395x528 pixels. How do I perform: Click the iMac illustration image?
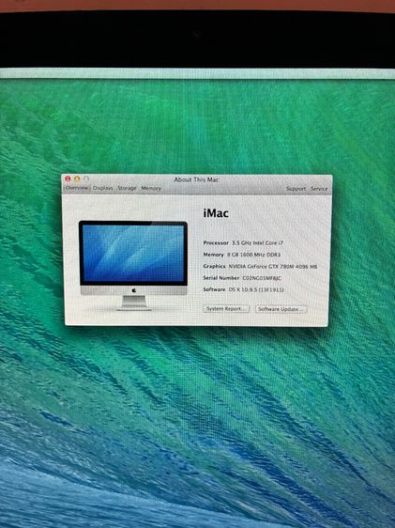coord(133,265)
